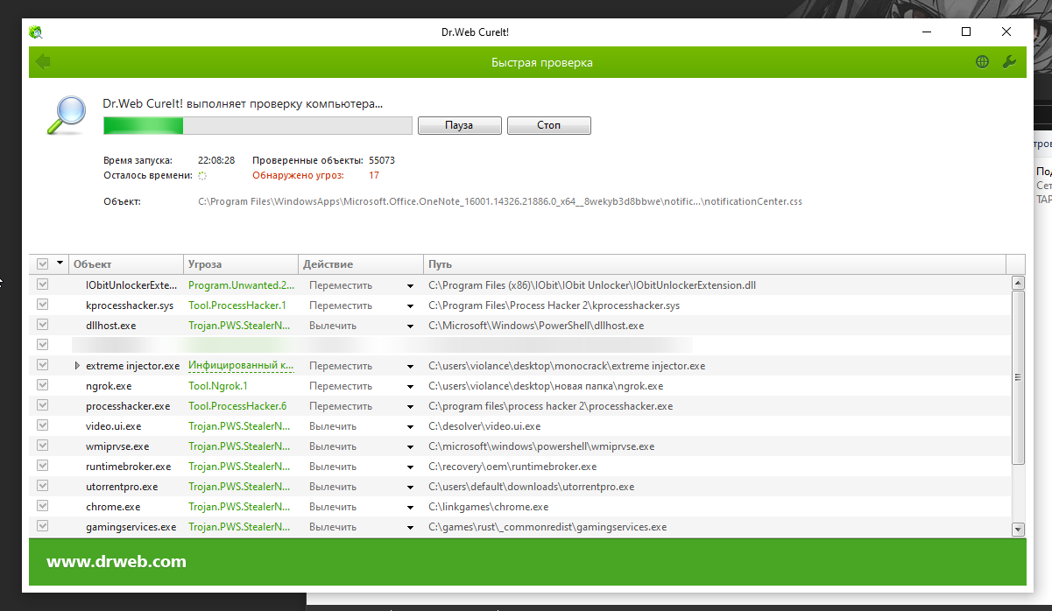Screen dimensions: 1052x611
Task: Open the www.drweb.com link in the footer
Action: pos(116,562)
